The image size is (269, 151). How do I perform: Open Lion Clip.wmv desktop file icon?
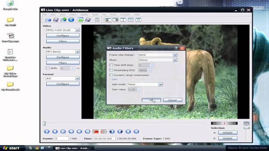(10, 36)
